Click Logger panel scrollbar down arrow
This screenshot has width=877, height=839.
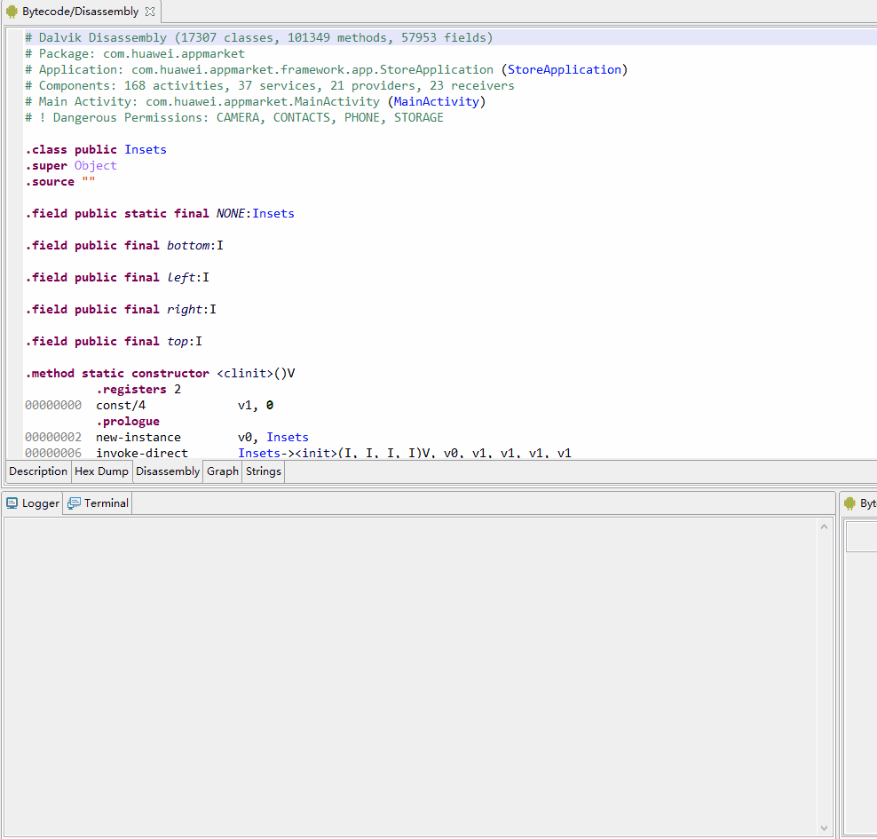(x=824, y=827)
